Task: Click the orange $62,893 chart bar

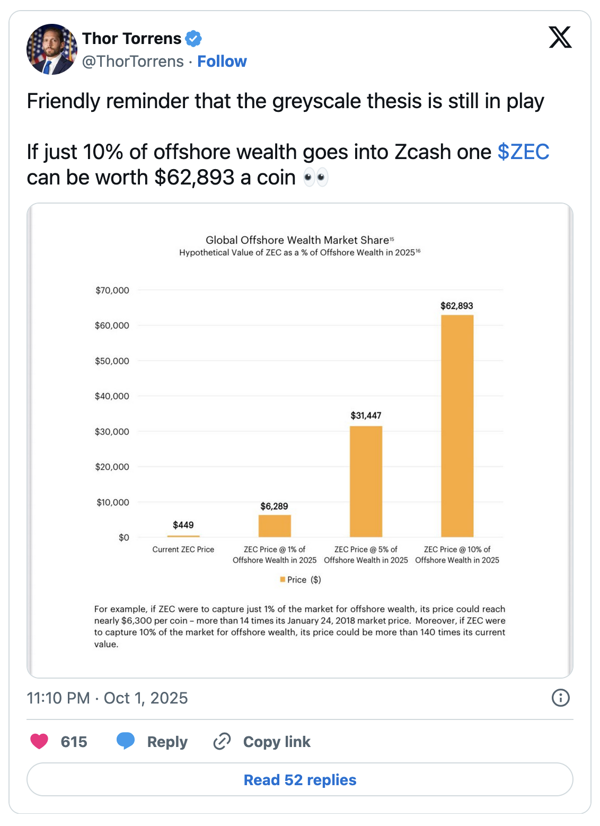Action: pyautogui.click(x=456, y=424)
